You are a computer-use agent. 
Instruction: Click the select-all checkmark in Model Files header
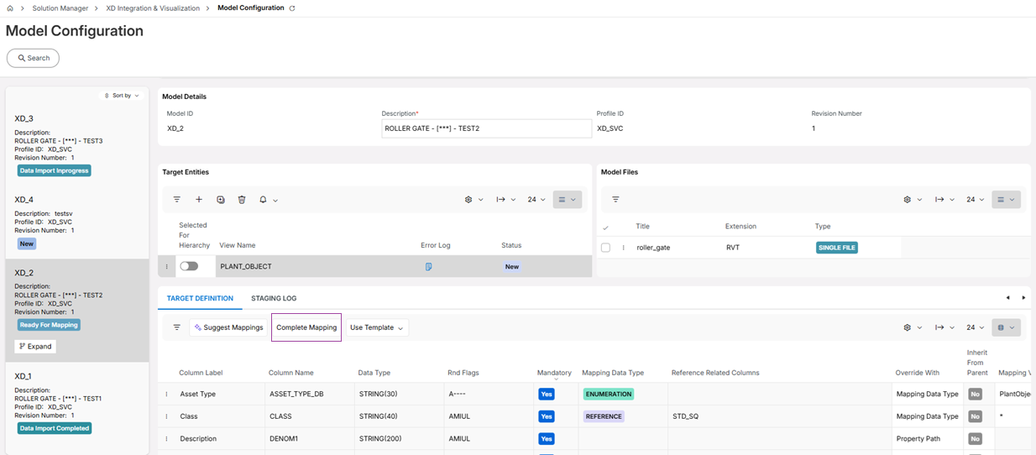point(605,227)
